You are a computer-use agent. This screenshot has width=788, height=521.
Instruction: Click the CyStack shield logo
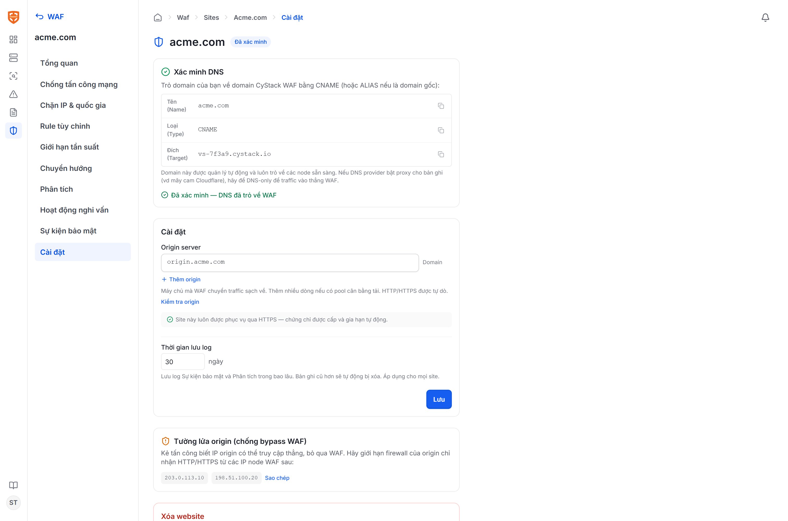point(13,17)
